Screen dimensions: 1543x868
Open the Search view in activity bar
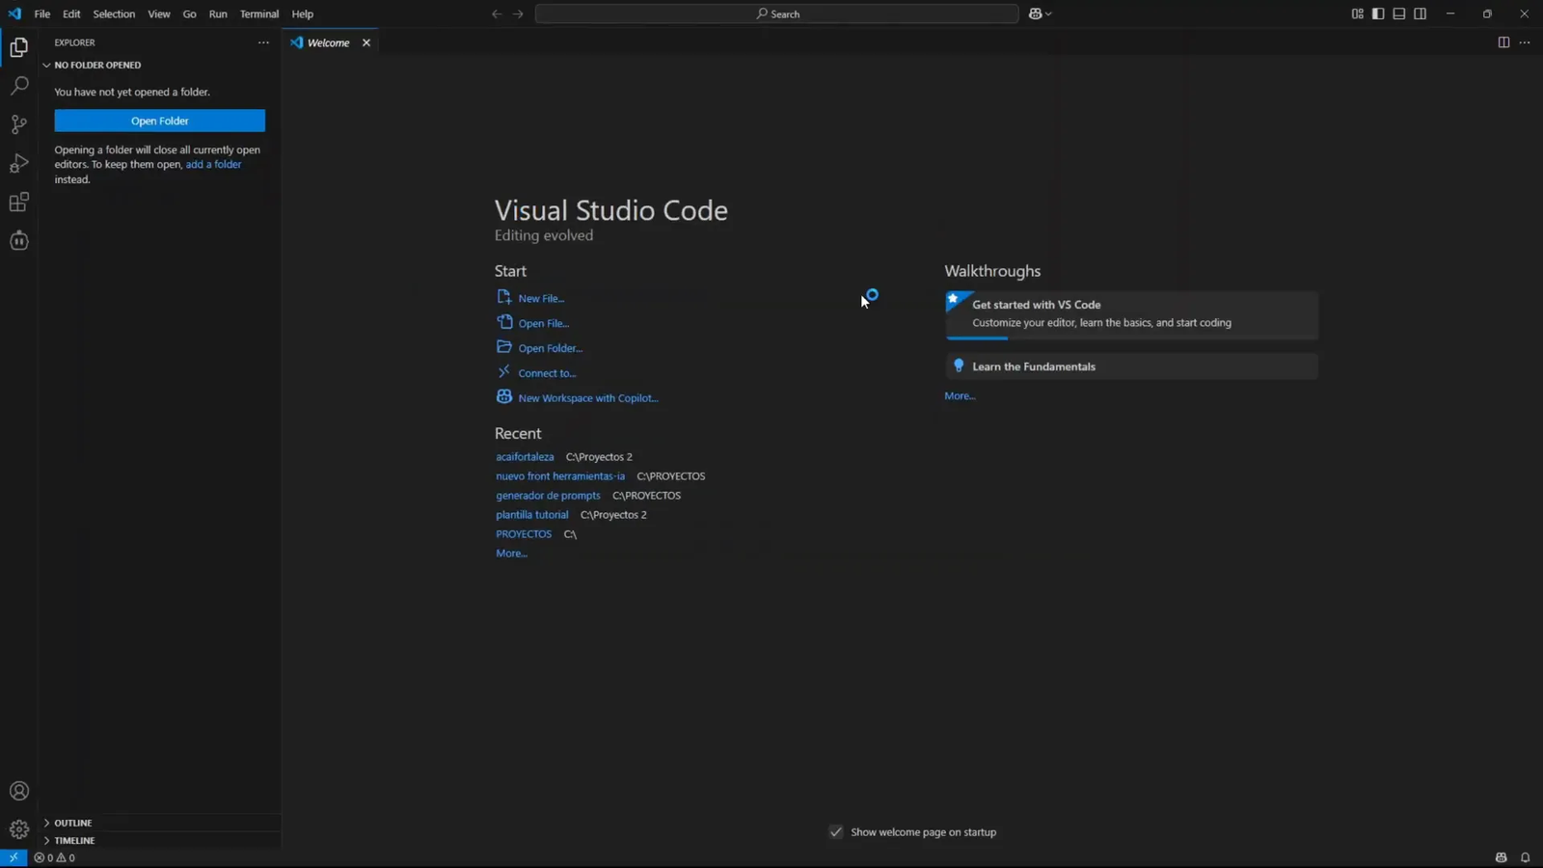tap(18, 86)
